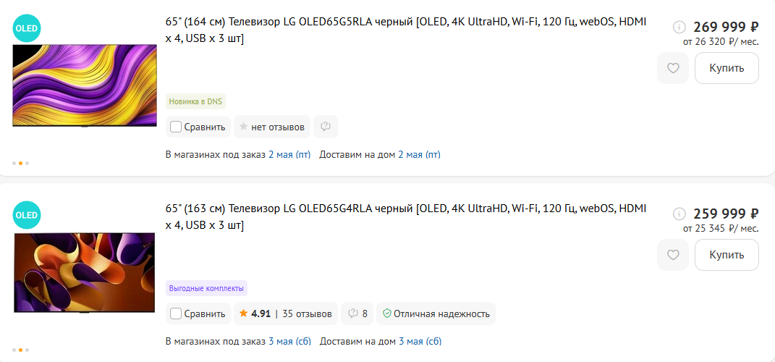Click the OLED badge on the G4 television
The width and height of the screenshot is (775, 362).
tap(27, 215)
